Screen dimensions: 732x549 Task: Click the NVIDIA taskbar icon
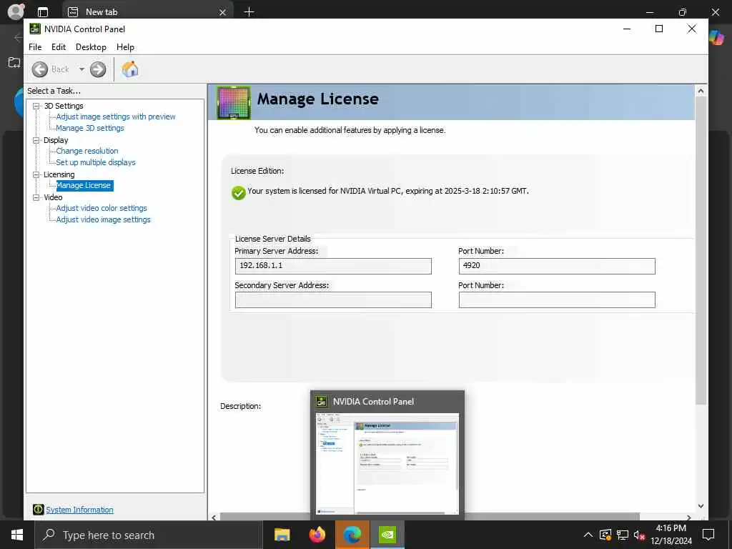(387, 535)
